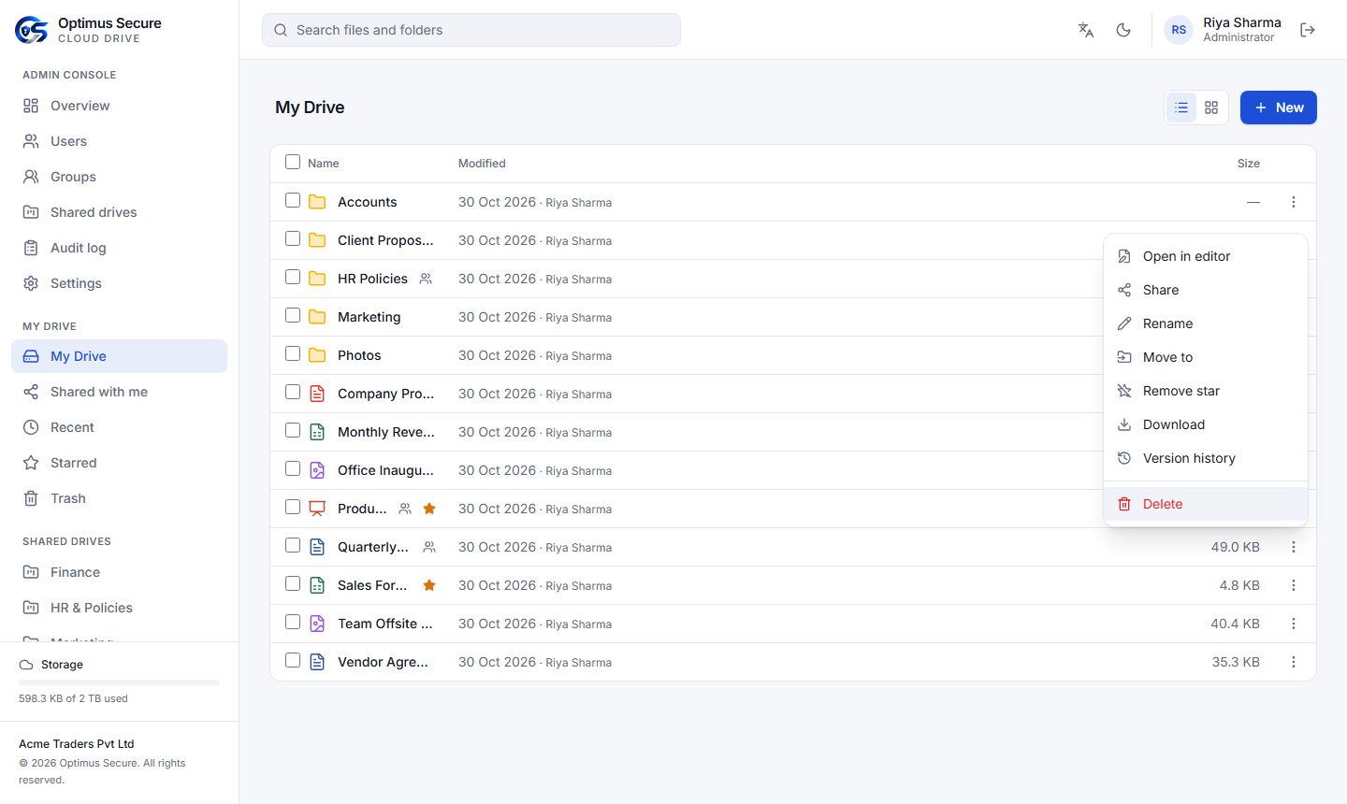Open the Finance shared drive
The width and height of the screenshot is (1347, 804).
(x=119, y=572)
